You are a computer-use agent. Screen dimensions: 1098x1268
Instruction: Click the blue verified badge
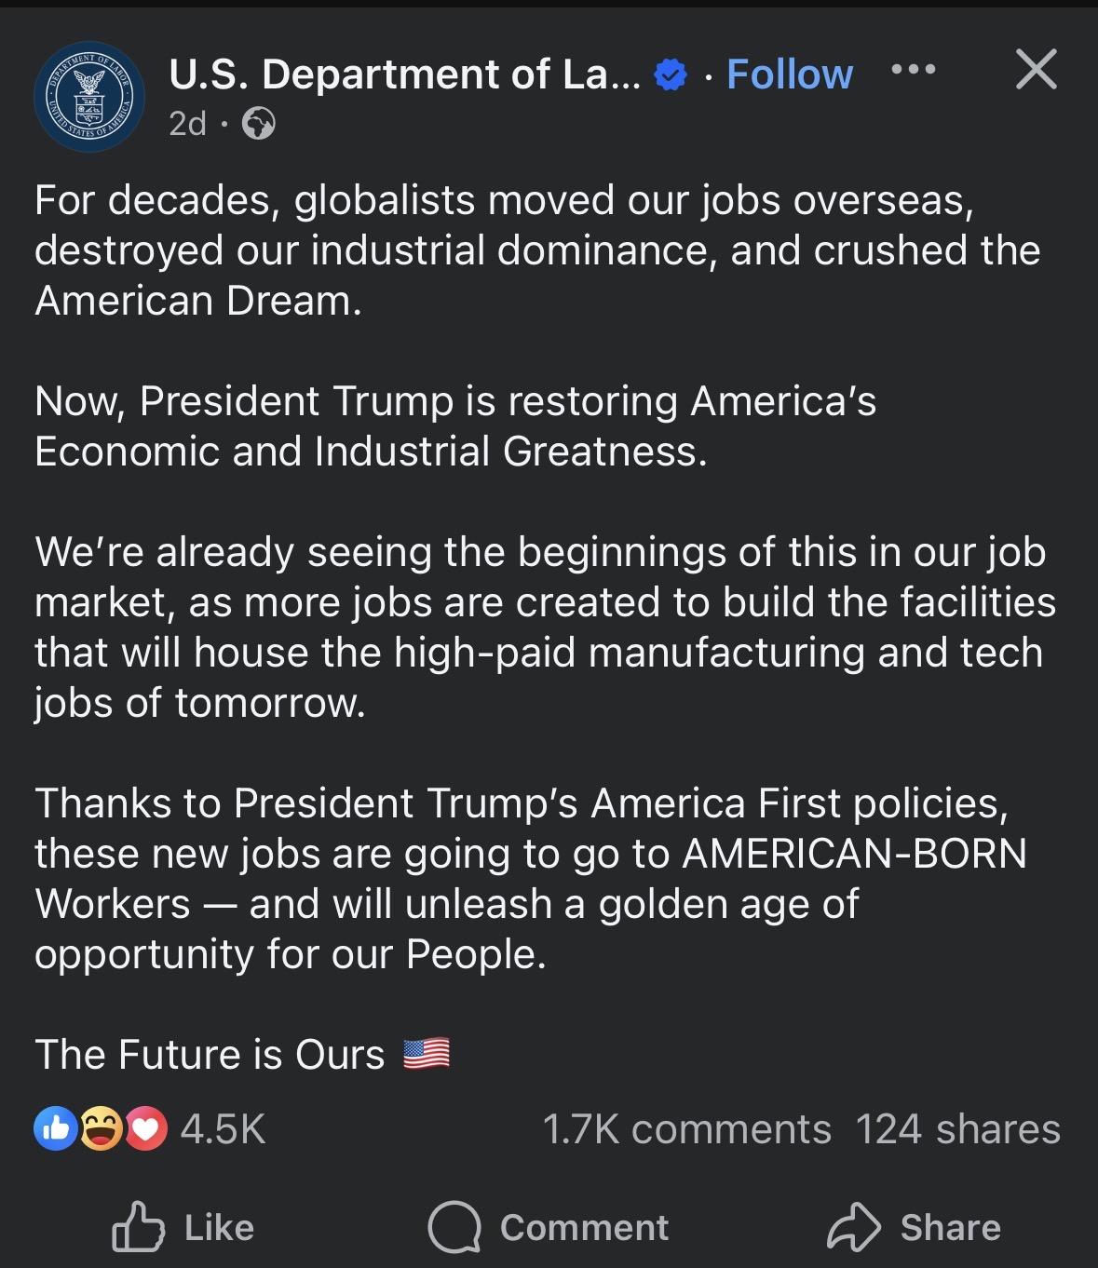click(x=670, y=75)
